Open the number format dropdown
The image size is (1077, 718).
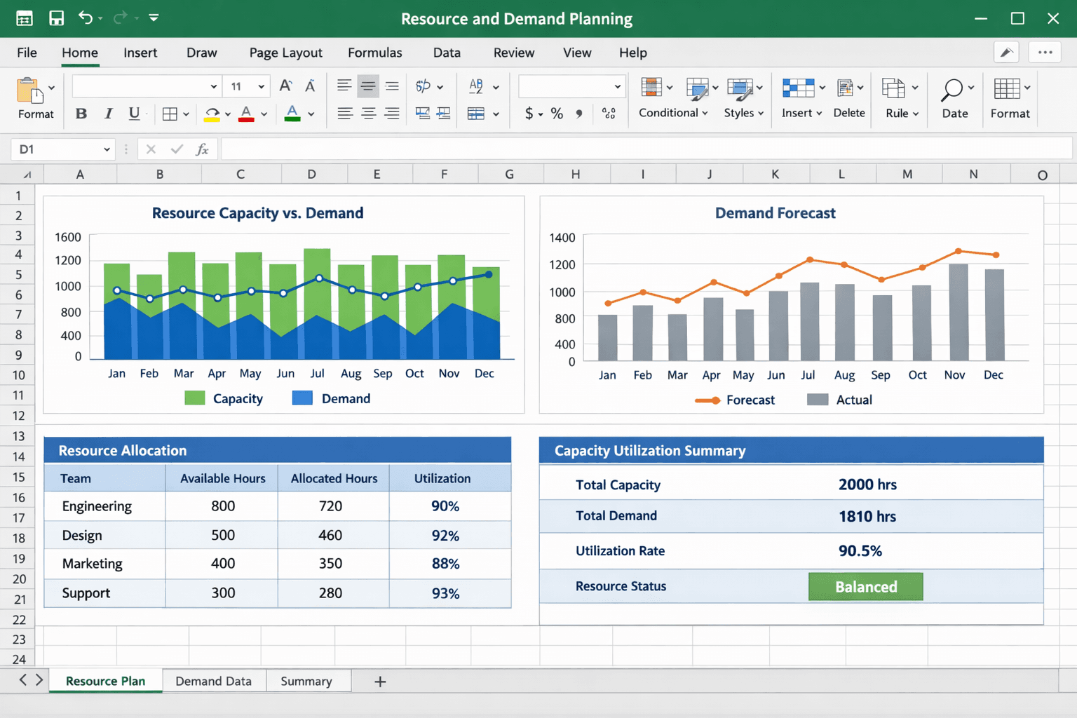point(617,86)
